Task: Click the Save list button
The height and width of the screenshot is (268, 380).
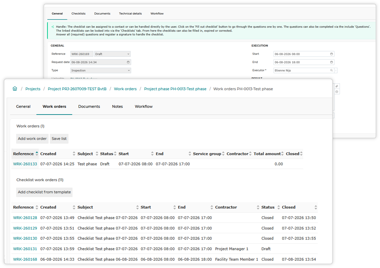Action: [59, 138]
